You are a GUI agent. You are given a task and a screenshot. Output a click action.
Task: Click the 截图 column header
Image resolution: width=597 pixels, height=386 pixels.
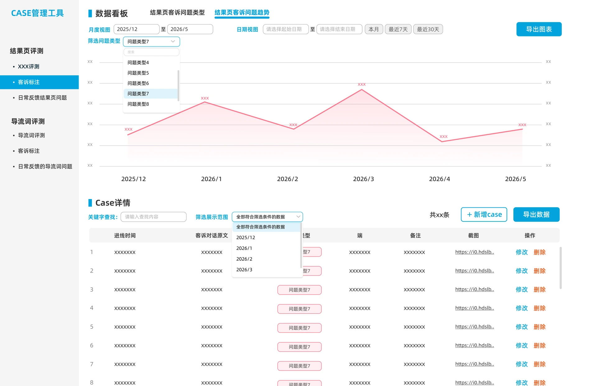474,235
